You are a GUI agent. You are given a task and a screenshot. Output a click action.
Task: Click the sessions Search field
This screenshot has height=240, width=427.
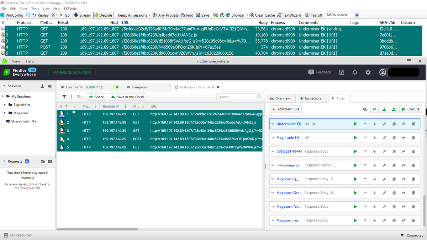tap(240, 97)
